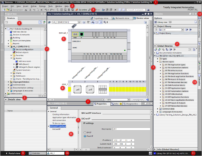Click the first KNX device module icon
The height and width of the screenshot is (156, 202).
pyautogui.click(x=76, y=89)
